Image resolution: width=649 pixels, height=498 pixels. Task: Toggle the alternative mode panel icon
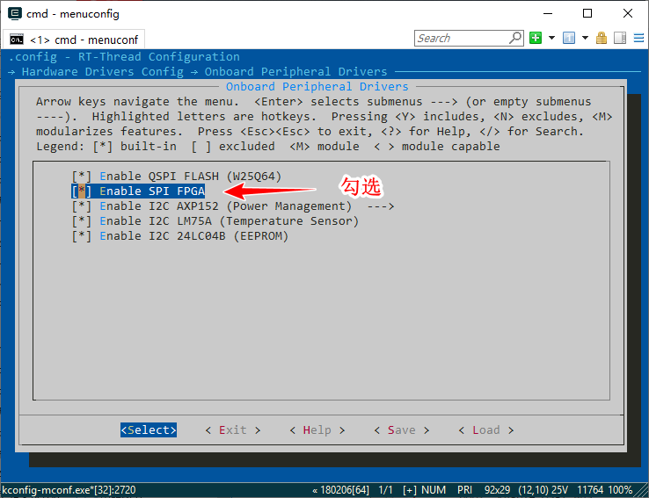(619, 38)
